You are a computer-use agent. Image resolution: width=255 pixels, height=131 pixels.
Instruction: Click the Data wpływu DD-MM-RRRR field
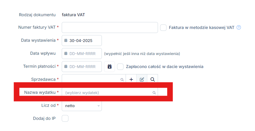point(82,53)
